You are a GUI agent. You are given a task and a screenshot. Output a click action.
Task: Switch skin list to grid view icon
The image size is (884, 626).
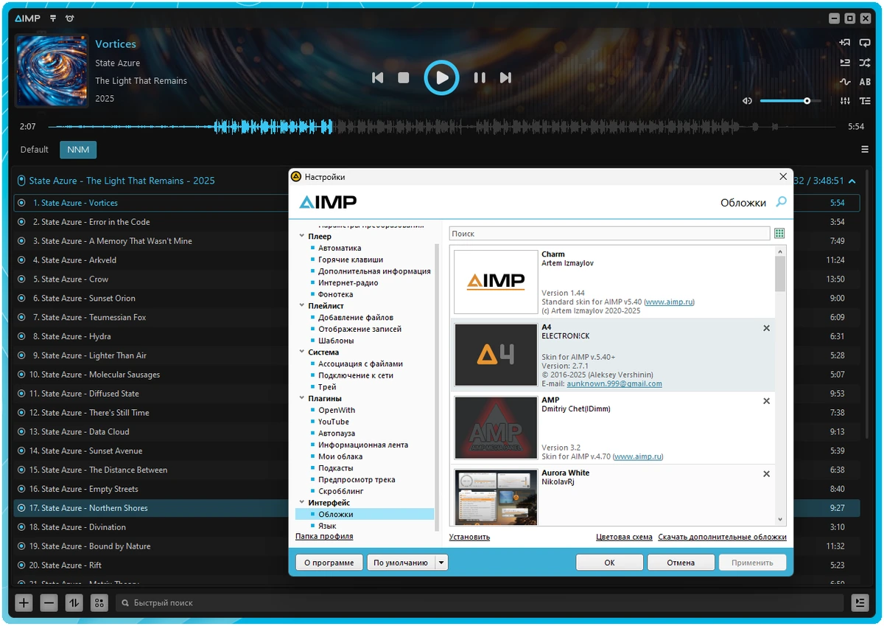pyautogui.click(x=779, y=234)
